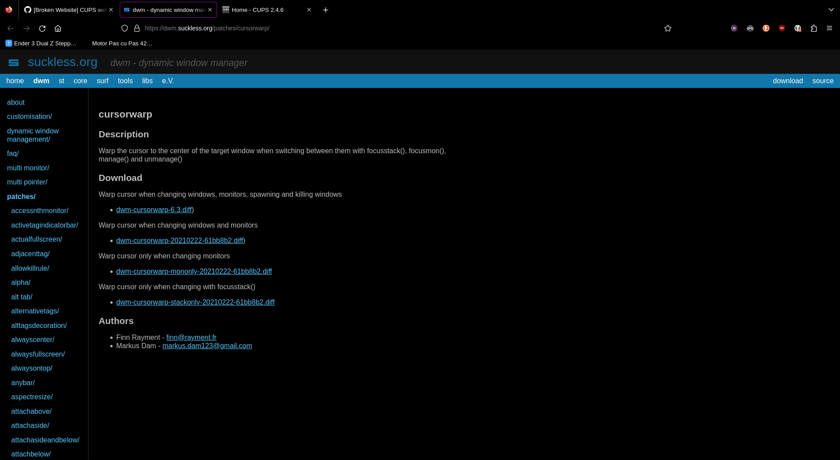
Task: Download dwm-cursorwarp-6.3.diff
Action: (x=154, y=210)
